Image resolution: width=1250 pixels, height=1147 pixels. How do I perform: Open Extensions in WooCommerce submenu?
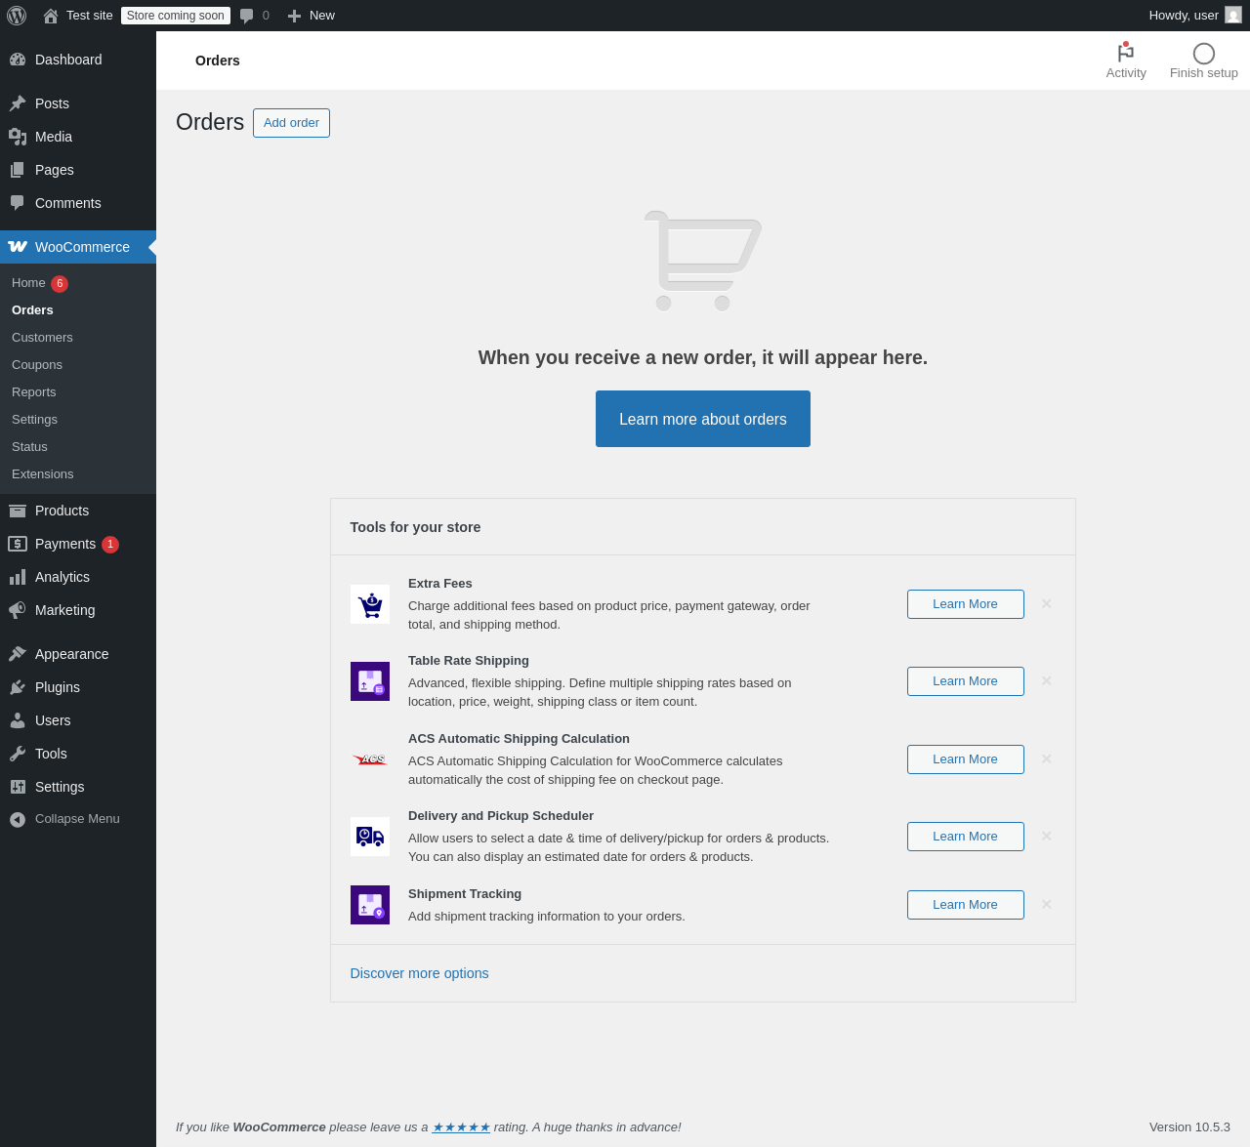click(43, 474)
